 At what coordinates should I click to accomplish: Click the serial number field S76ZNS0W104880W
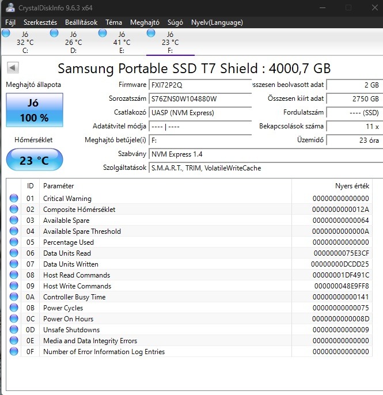[x=200, y=99]
